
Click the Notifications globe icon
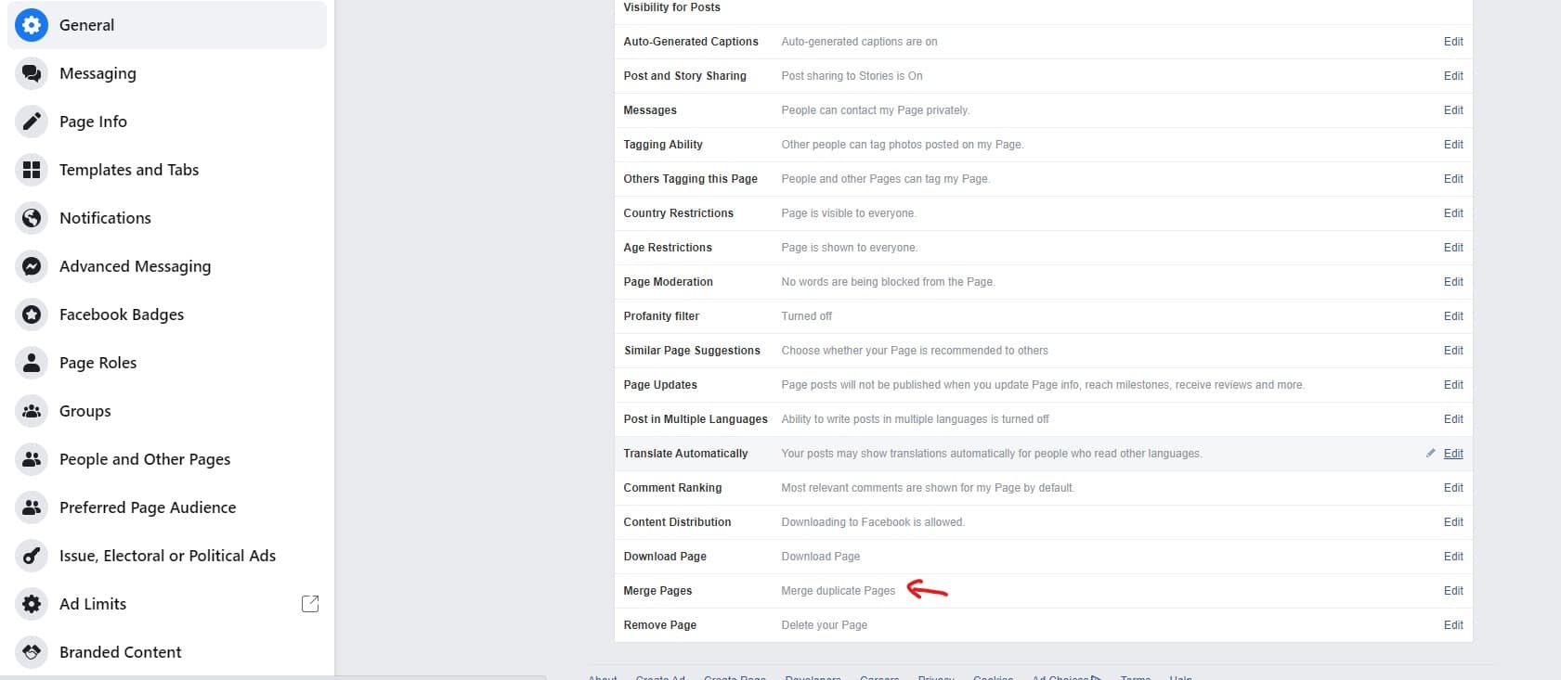coord(32,218)
